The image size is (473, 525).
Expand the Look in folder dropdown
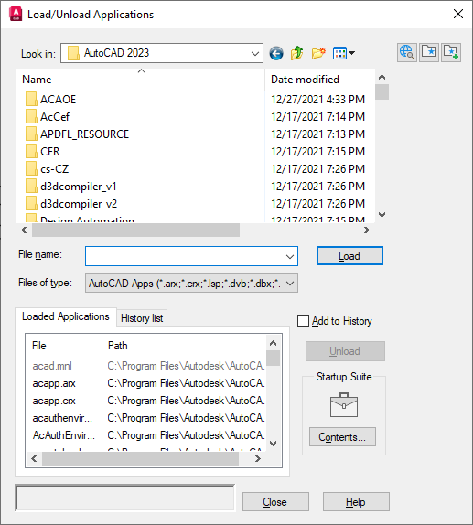tap(255, 53)
